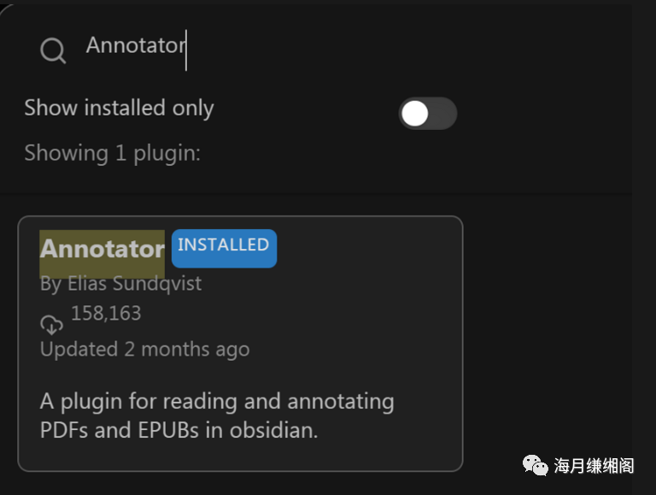Click the search magnifier icon

pyautogui.click(x=53, y=50)
